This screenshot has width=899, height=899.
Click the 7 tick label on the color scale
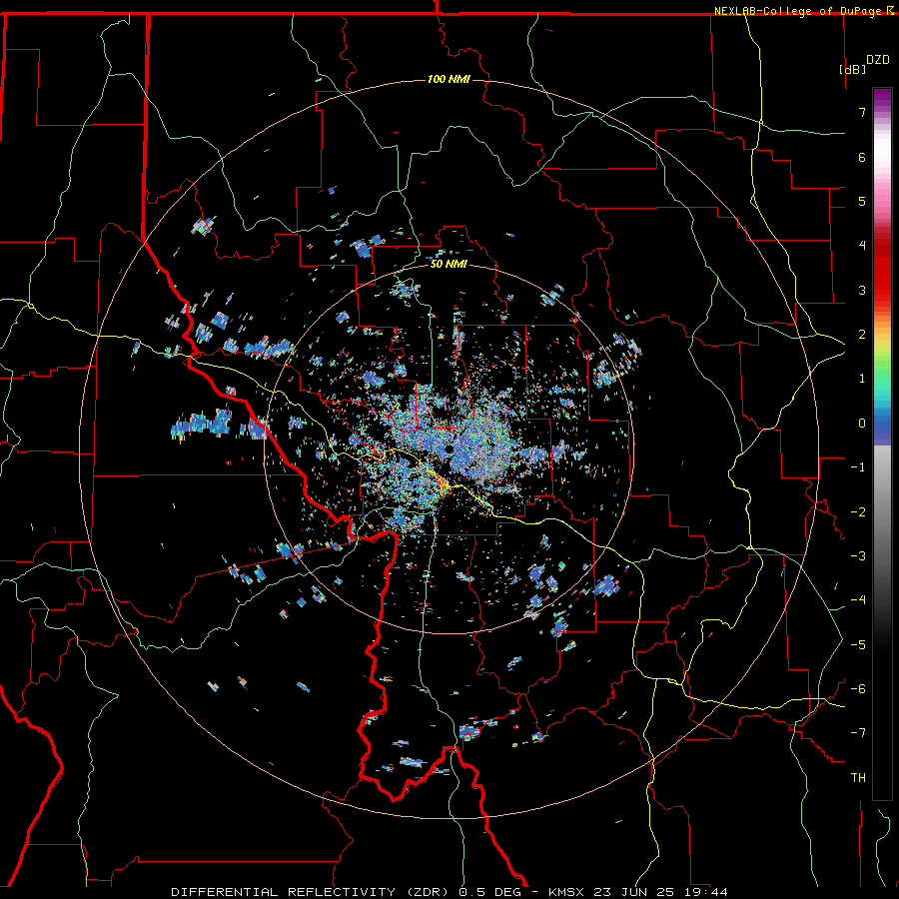click(862, 112)
